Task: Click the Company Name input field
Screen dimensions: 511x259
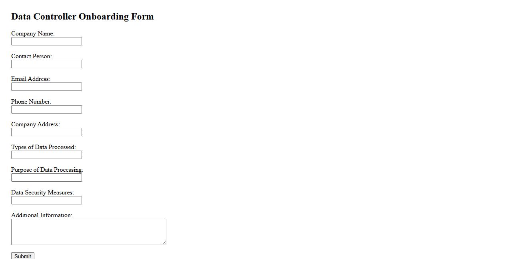Action: click(46, 41)
